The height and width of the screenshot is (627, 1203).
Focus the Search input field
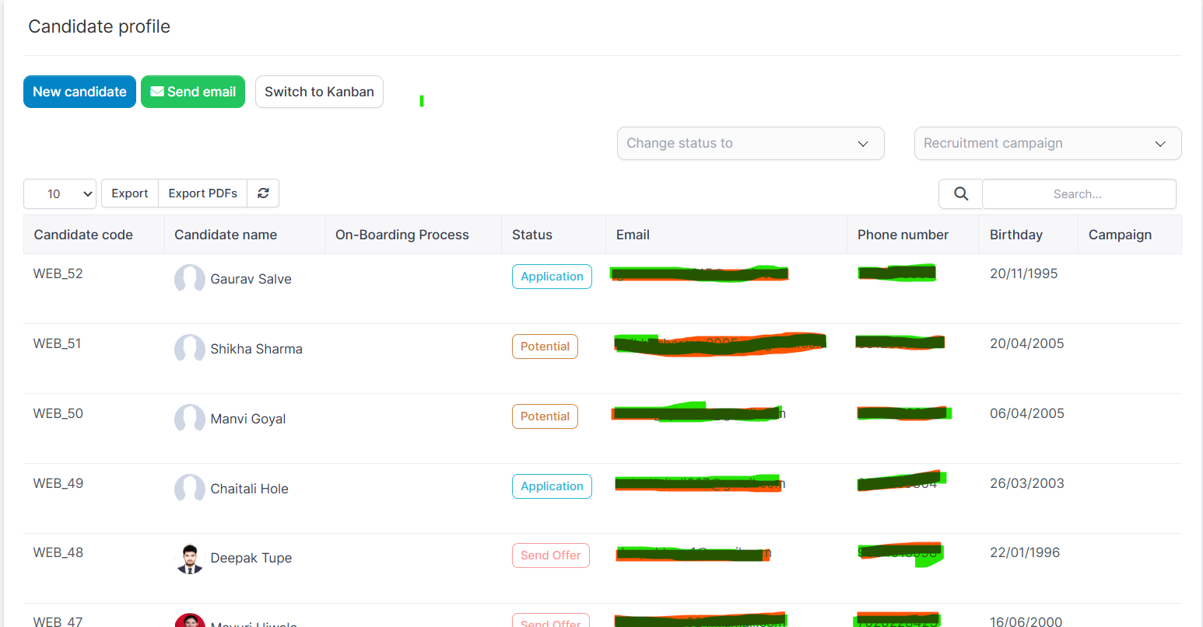click(1078, 194)
